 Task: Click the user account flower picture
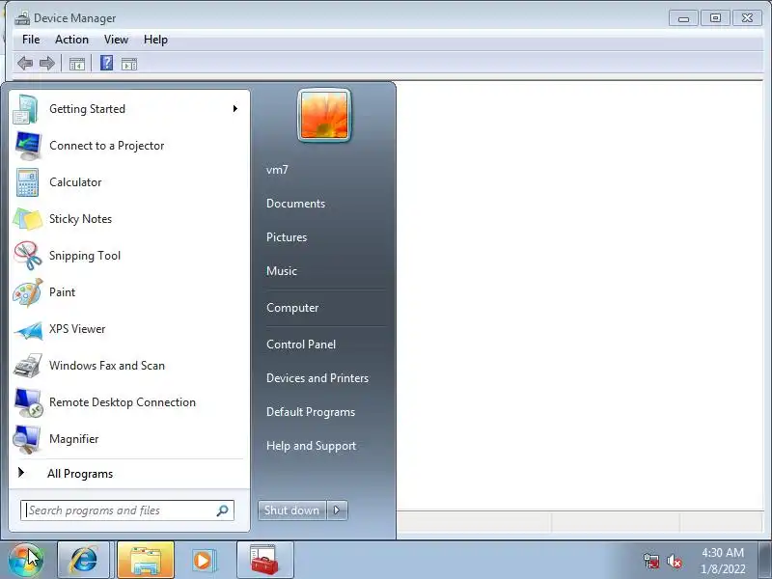coord(324,115)
